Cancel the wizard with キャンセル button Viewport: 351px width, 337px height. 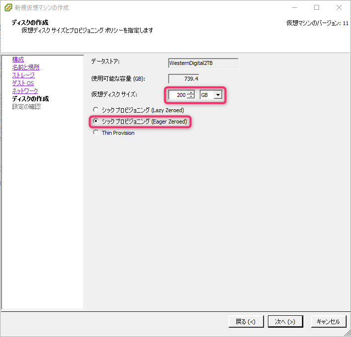pos(328,322)
